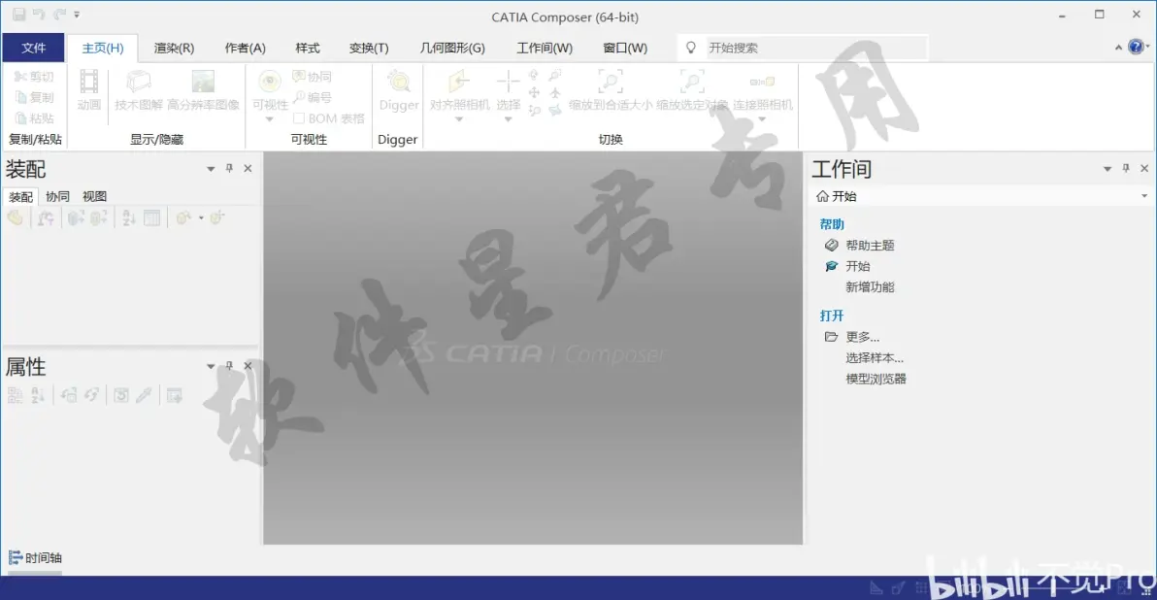Image resolution: width=1157 pixels, height=600 pixels.
Task: Open the 装配 panel options dropdown arrow
Action: (x=211, y=169)
